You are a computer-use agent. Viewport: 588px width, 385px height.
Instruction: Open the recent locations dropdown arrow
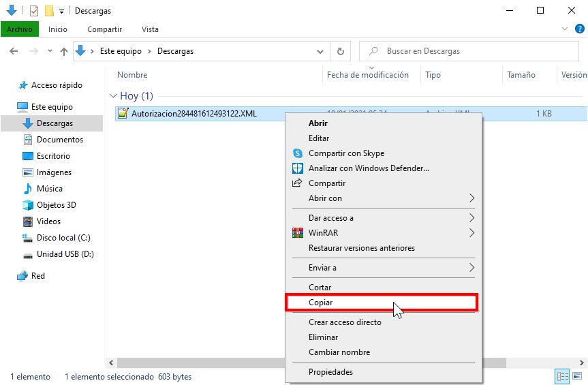tap(49, 51)
